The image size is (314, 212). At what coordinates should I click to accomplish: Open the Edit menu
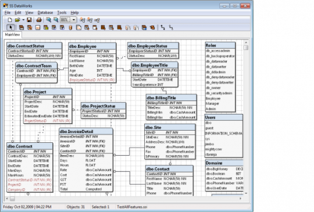18,13
